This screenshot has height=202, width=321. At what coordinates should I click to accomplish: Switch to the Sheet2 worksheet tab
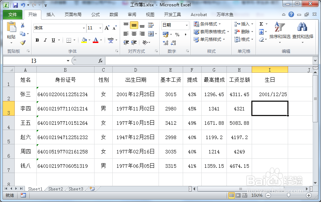(x=55, y=189)
